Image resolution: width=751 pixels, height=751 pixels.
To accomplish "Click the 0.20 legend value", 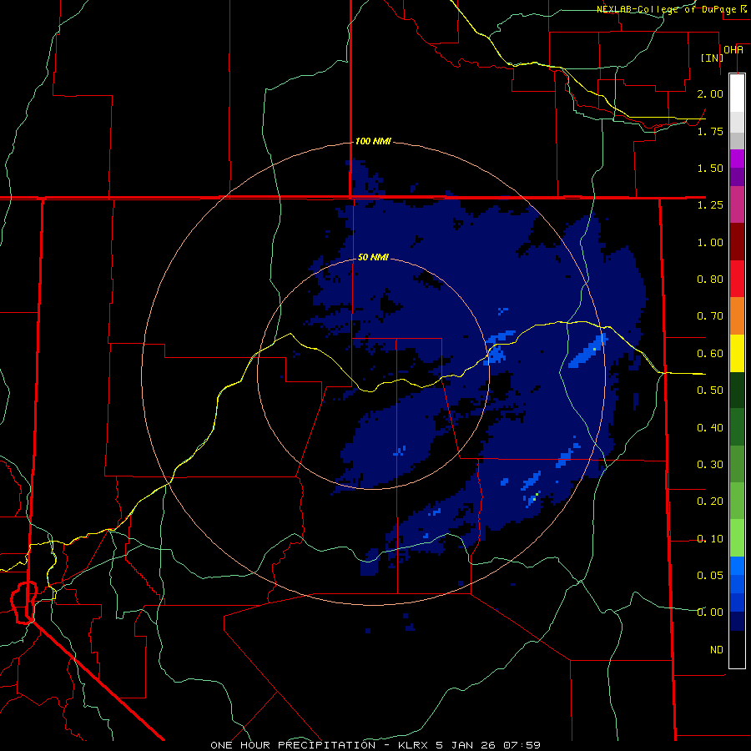I will pos(710,502).
